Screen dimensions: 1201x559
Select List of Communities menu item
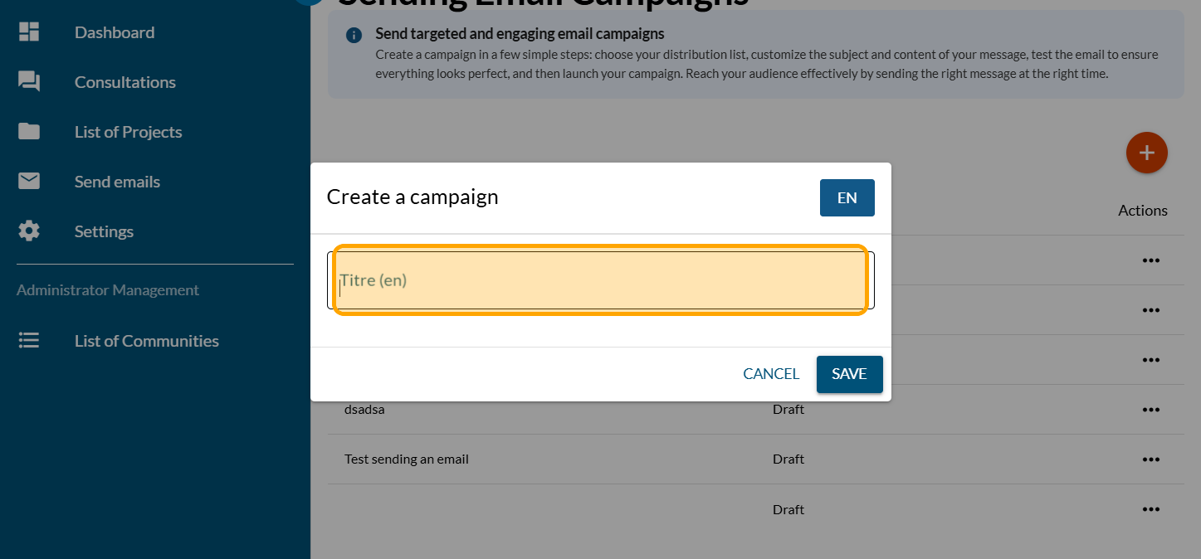147,341
